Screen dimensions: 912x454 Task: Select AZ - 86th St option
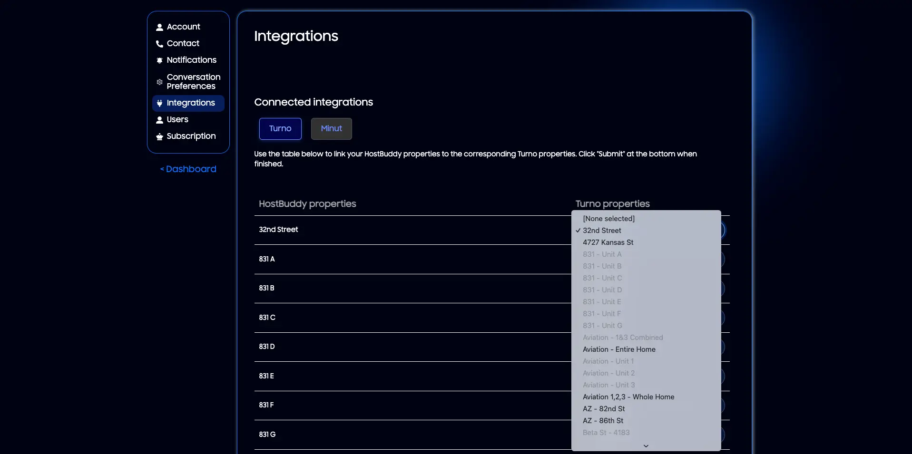646,421
